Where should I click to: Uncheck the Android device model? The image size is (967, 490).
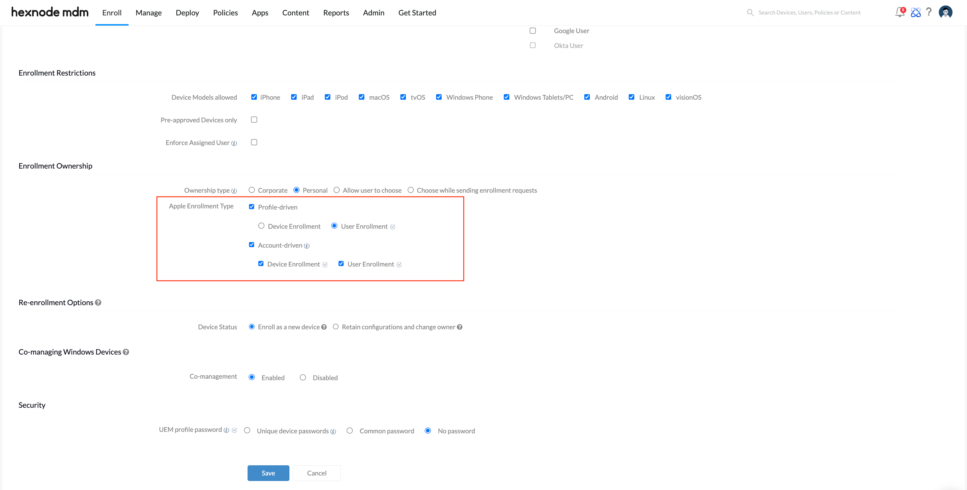point(587,97)
